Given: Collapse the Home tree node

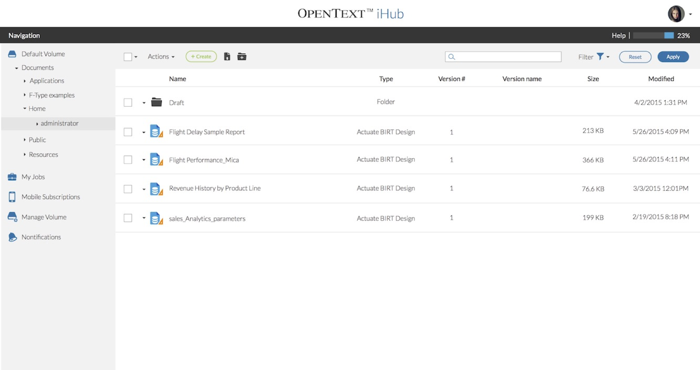Looking at the screenshot, I should click(25, 109).
